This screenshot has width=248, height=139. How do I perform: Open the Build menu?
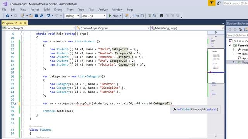[46, 10]
